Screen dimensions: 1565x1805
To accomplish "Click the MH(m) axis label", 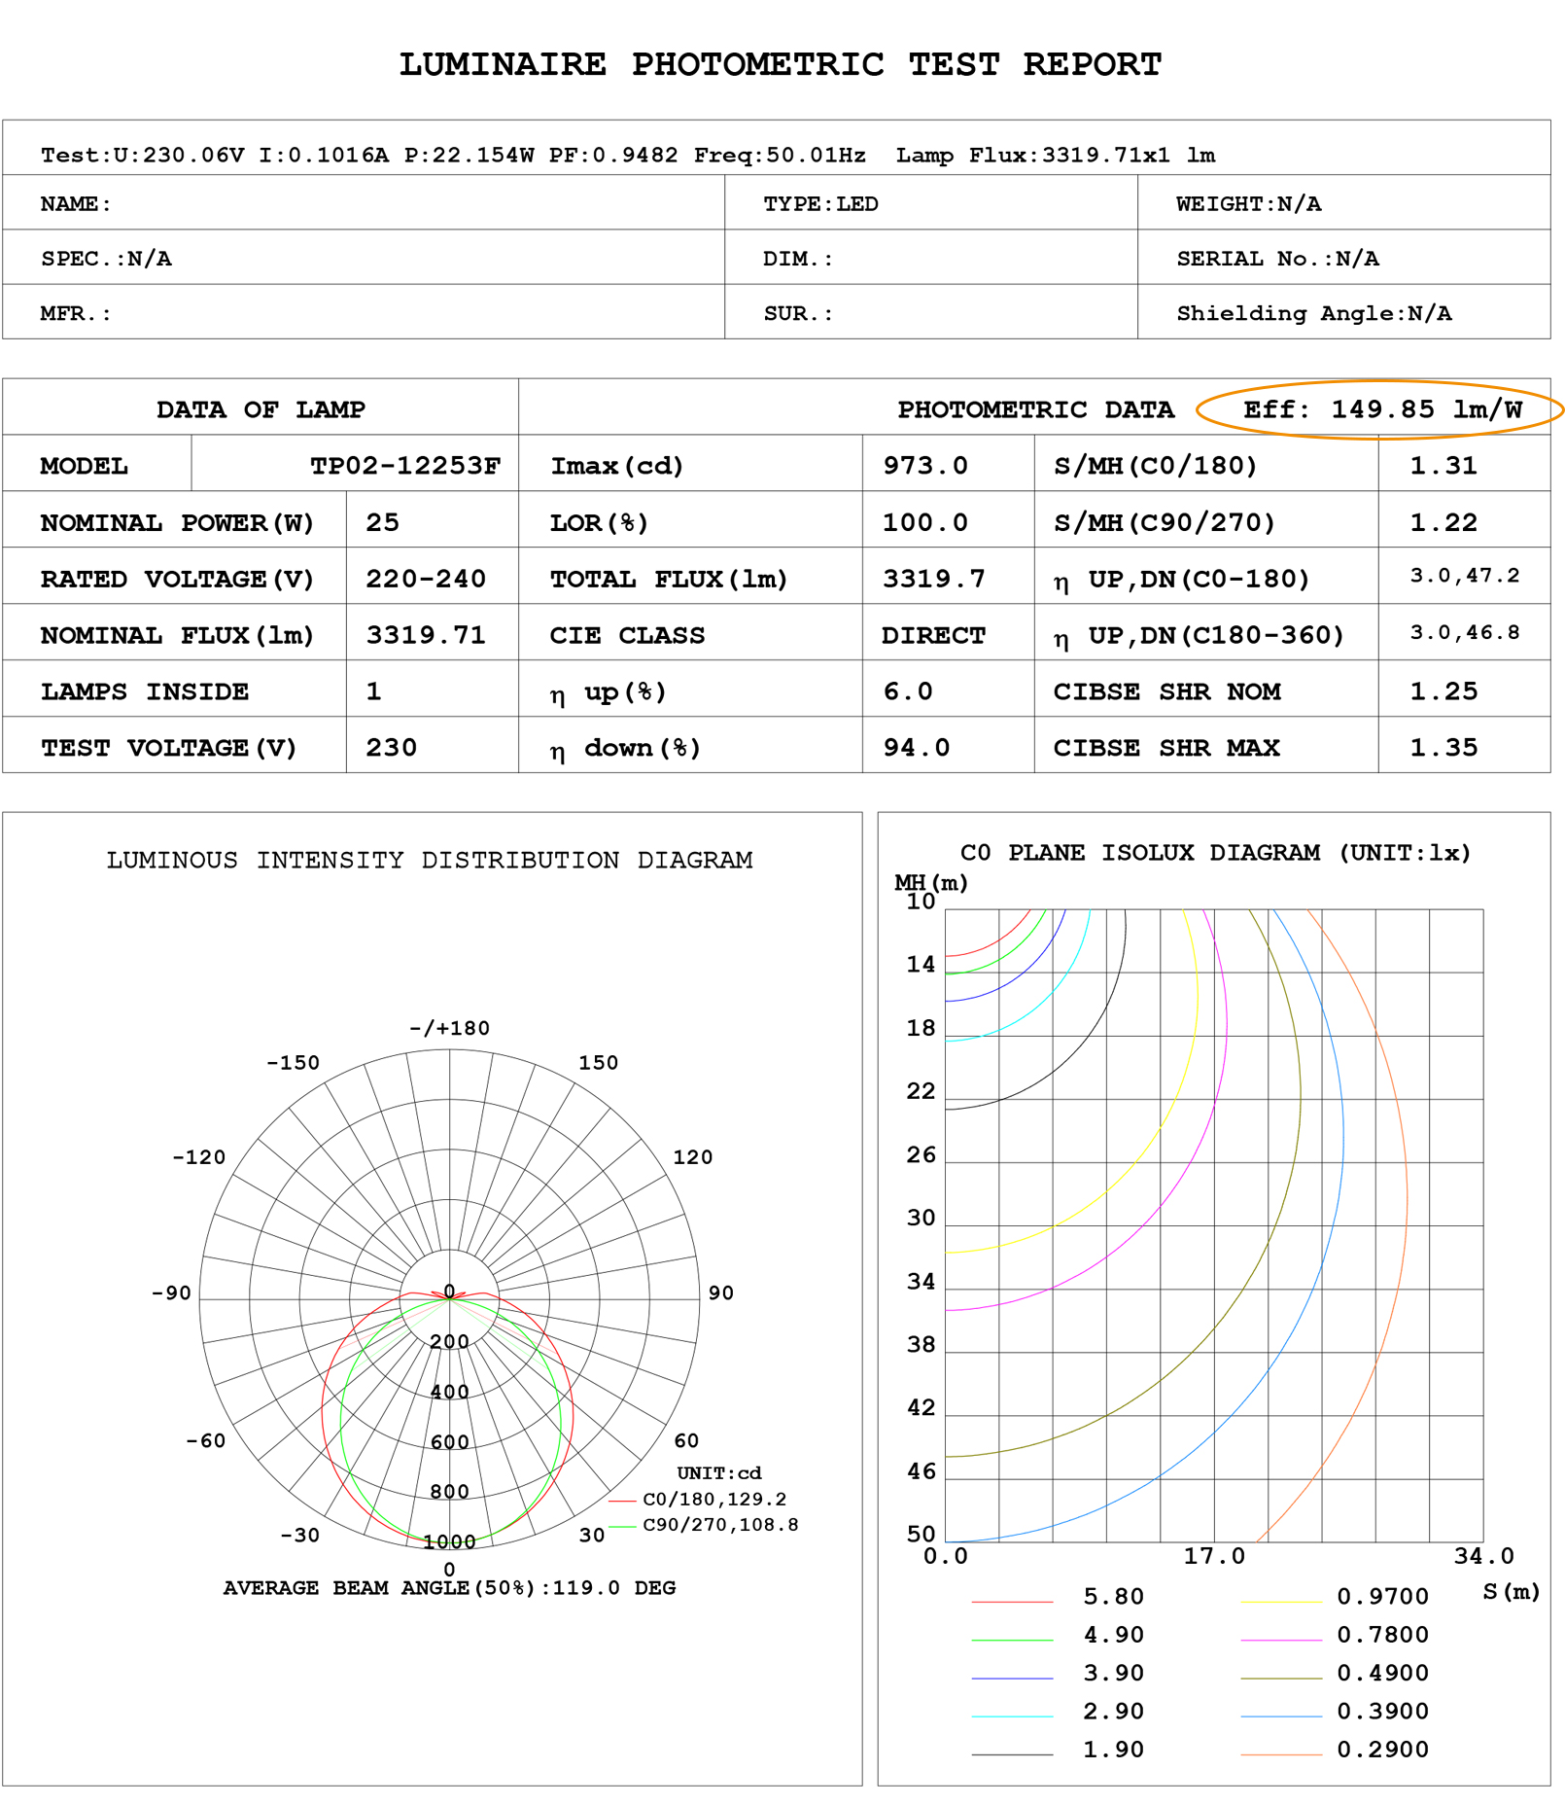I will (x=931, y=883).
